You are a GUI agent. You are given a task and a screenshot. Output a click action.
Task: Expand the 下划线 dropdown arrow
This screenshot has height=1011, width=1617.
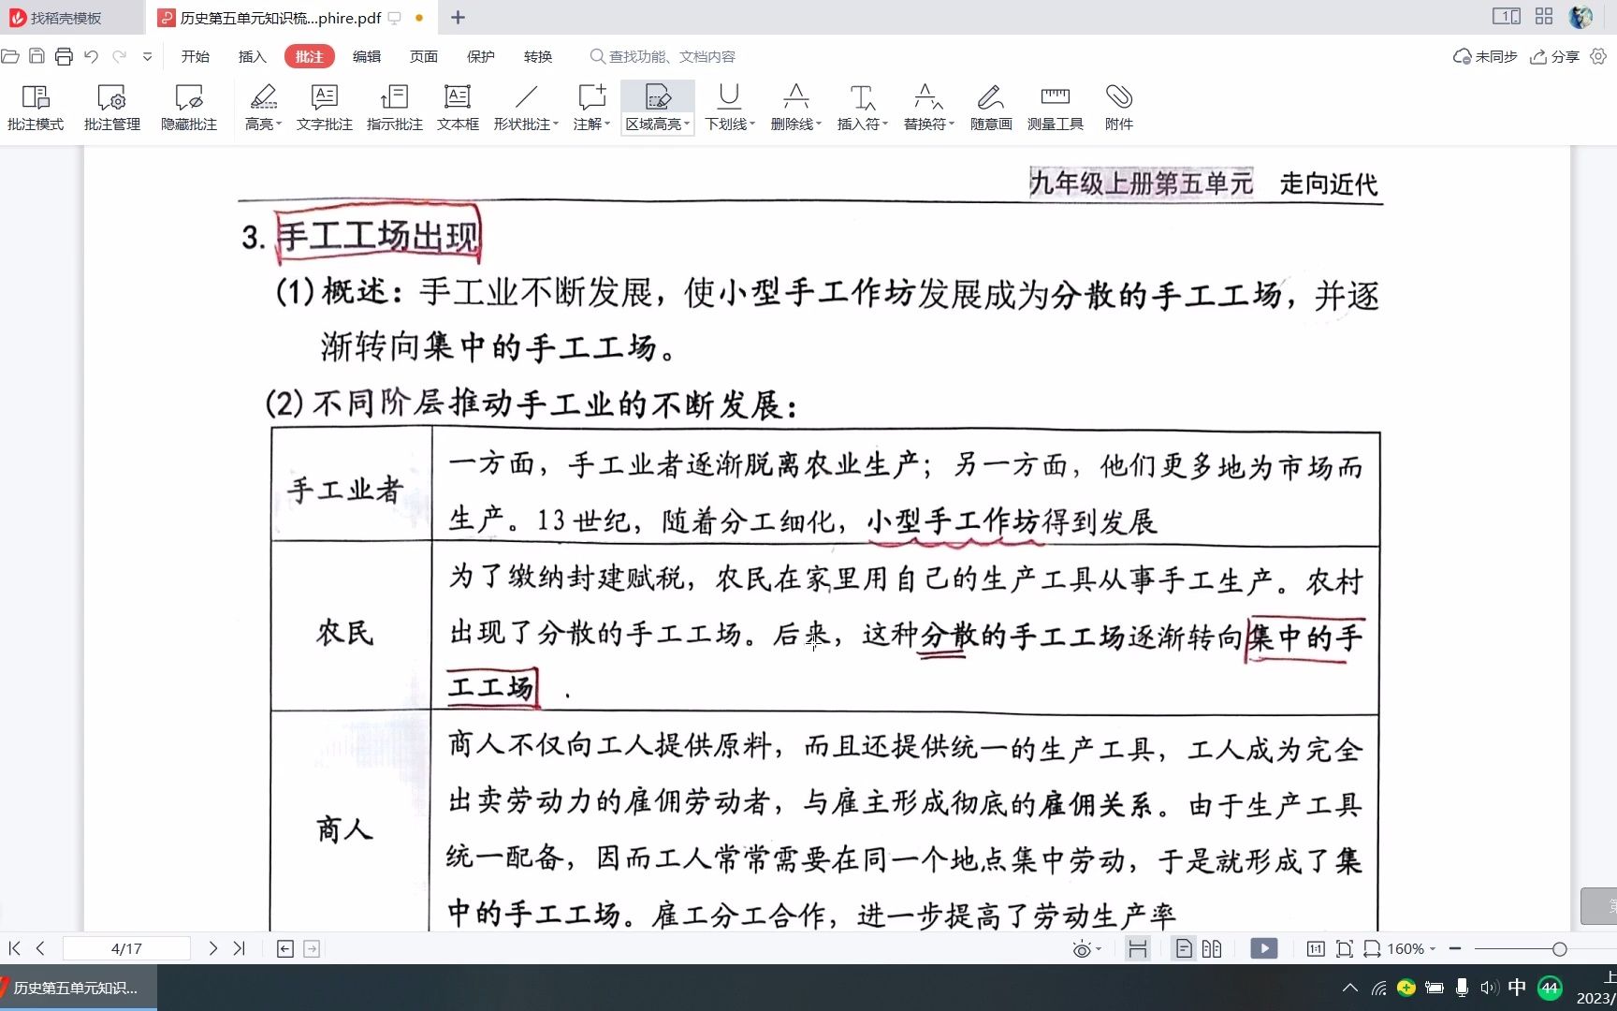click(752, 125)
